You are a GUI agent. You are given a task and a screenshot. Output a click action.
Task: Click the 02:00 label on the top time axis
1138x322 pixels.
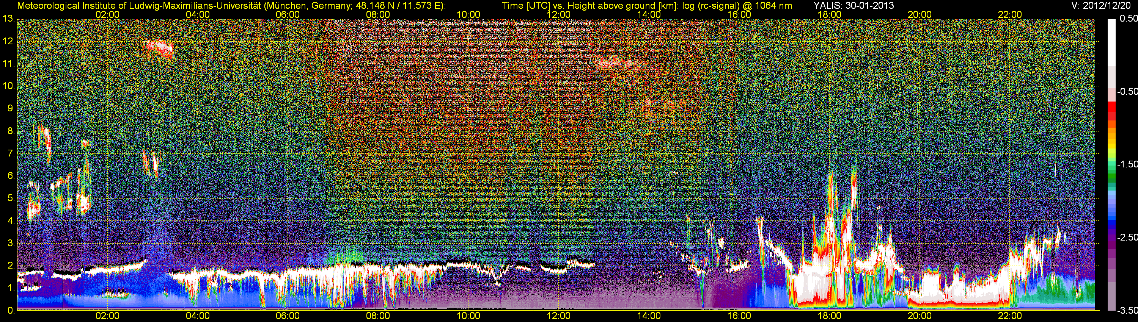tap(107, 14)
